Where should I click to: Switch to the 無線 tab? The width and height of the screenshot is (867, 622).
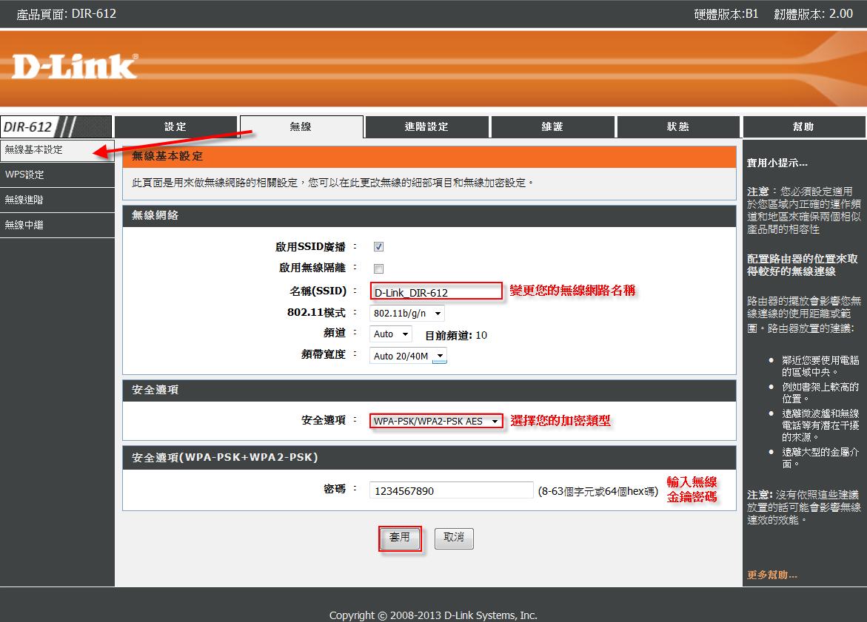click(x=301, y=126)
